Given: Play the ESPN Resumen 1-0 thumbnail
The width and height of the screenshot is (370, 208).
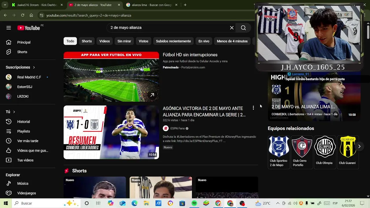Looking at the screenshot, I should pos(111,132).
